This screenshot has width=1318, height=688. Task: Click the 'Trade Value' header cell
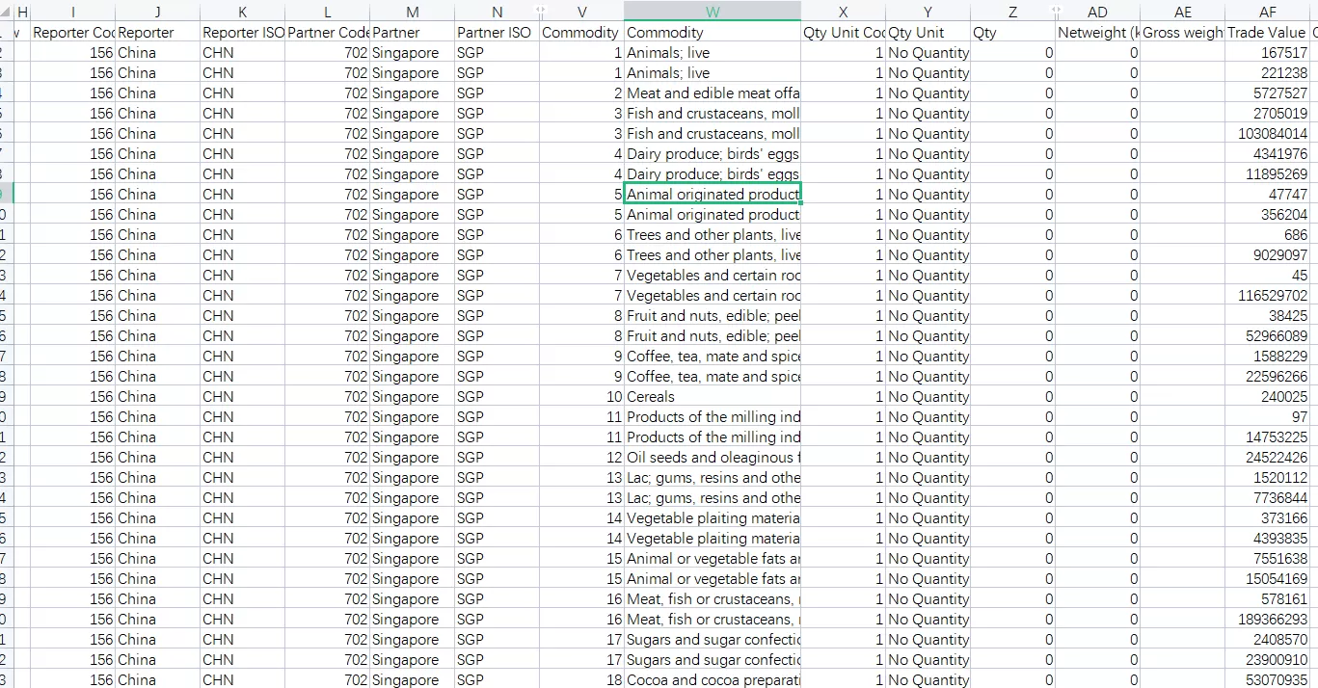(1267, 32)
